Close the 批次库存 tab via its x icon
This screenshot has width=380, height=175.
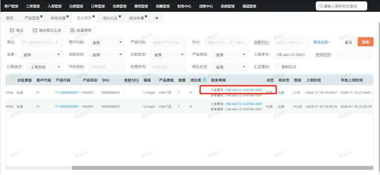click(x=94, y=16)
